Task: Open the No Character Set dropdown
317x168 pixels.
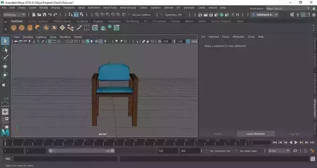Action: 220,151
